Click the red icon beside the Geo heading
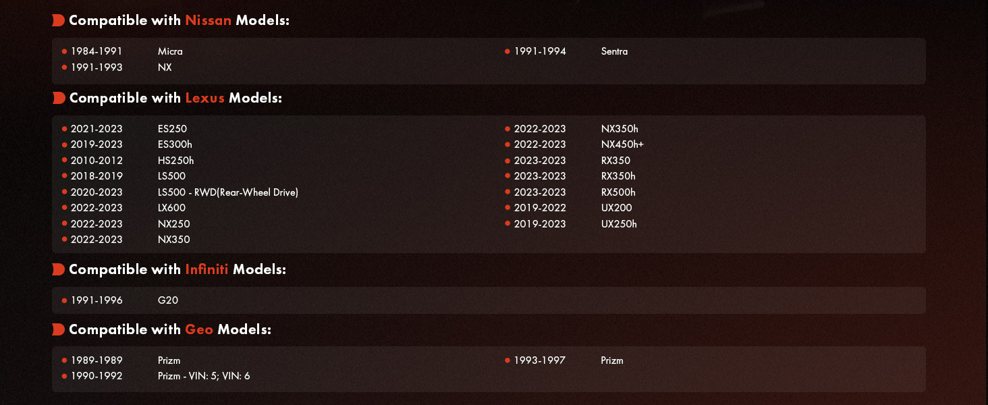988x405 pixels. (58, 329)
